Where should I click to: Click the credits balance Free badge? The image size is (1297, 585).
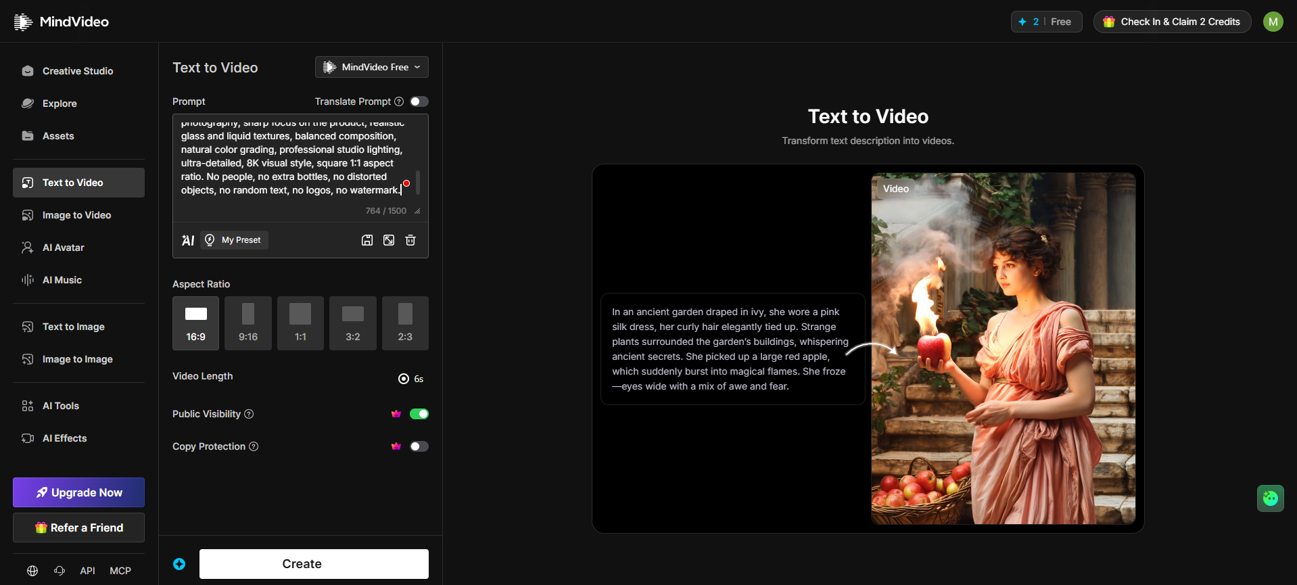tap(1047, 22)
